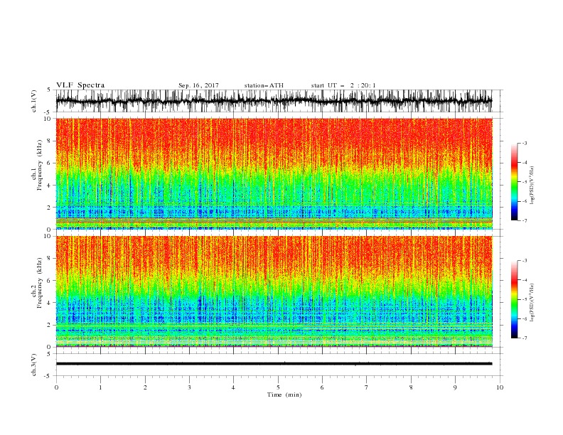Click the flat ch.3 voltage trace

pyautogui.click(x=274, y=364)
